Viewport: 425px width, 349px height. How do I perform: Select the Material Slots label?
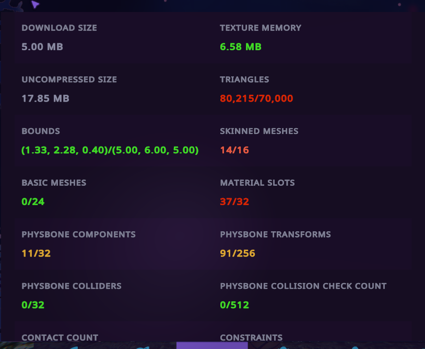pos(257,183)
